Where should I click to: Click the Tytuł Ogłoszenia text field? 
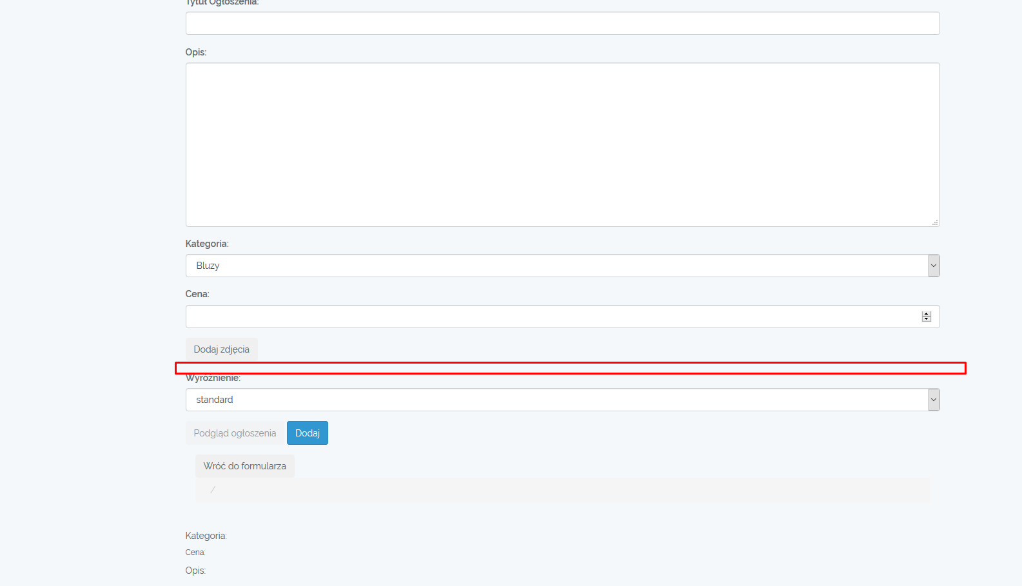(562, 23)
